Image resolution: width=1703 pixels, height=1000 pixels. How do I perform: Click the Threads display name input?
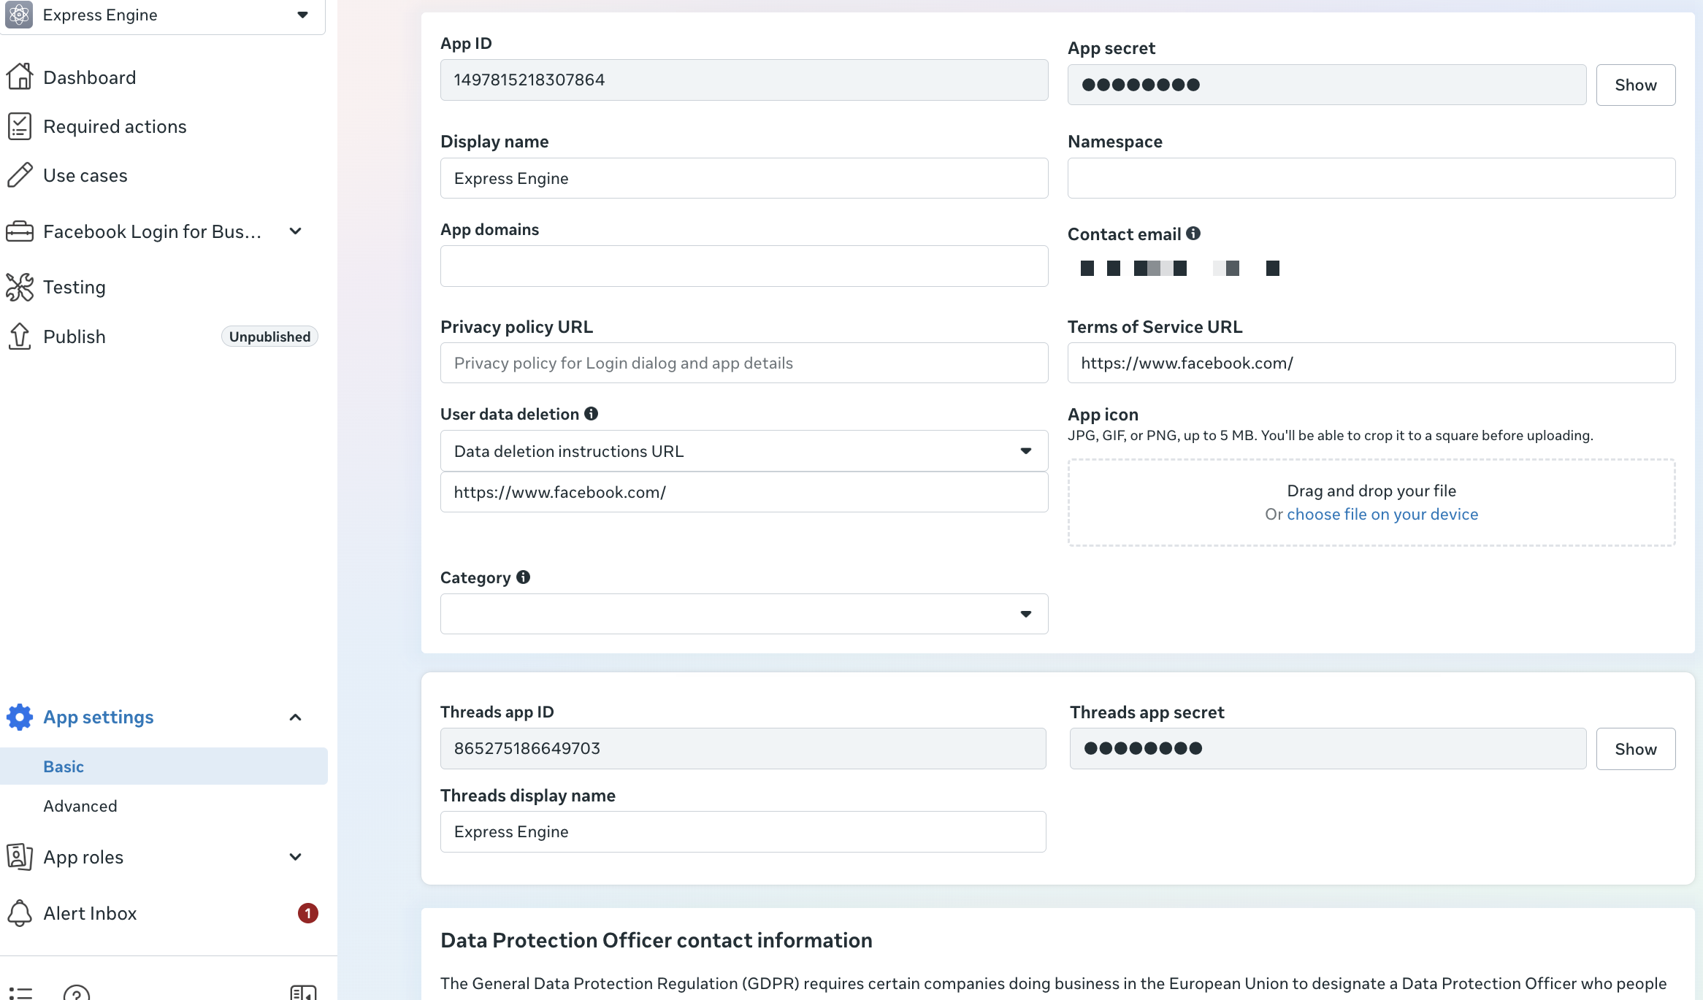743,831
